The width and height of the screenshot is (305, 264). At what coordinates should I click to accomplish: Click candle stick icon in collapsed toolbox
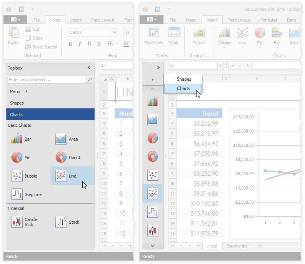[x=152, y=231]
